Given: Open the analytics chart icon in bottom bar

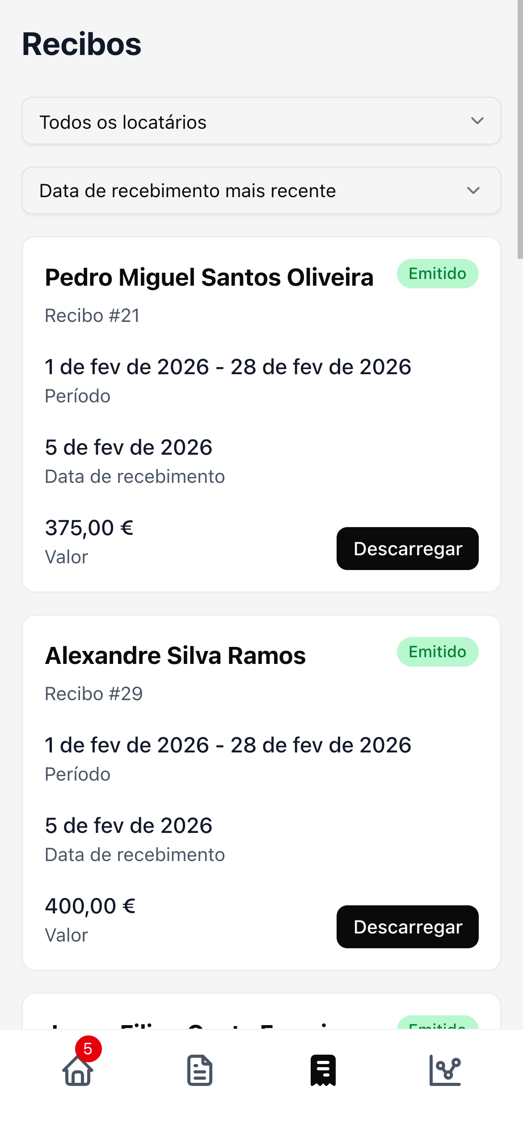Looking at the screenshot, I should click(445, 1070).
